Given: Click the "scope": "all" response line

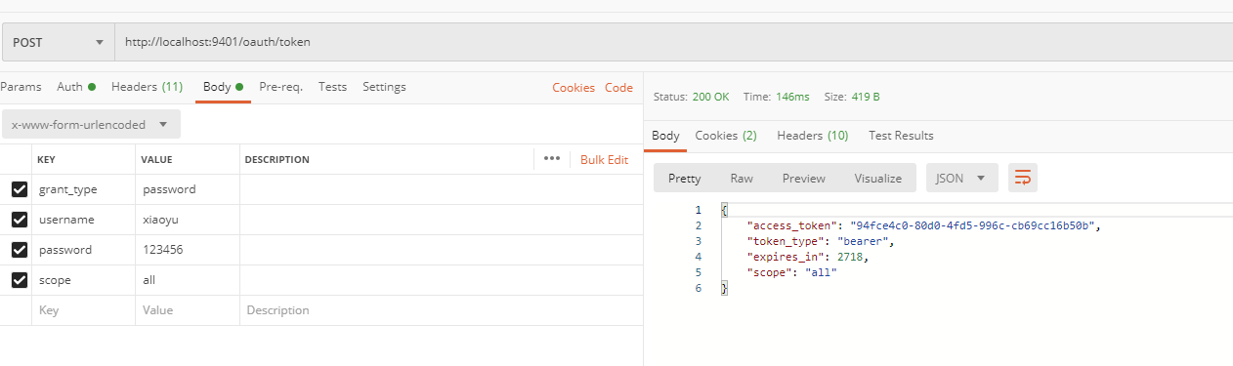Looking at the screenshot, I should [x=791, y=272].
